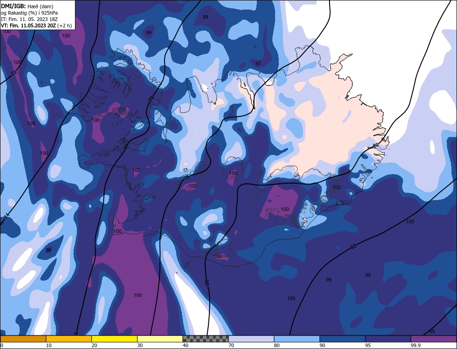
Task: Click the contour label '78'
Action: click(186, 177)
